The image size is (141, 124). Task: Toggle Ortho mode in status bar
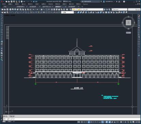coord(89,122)
